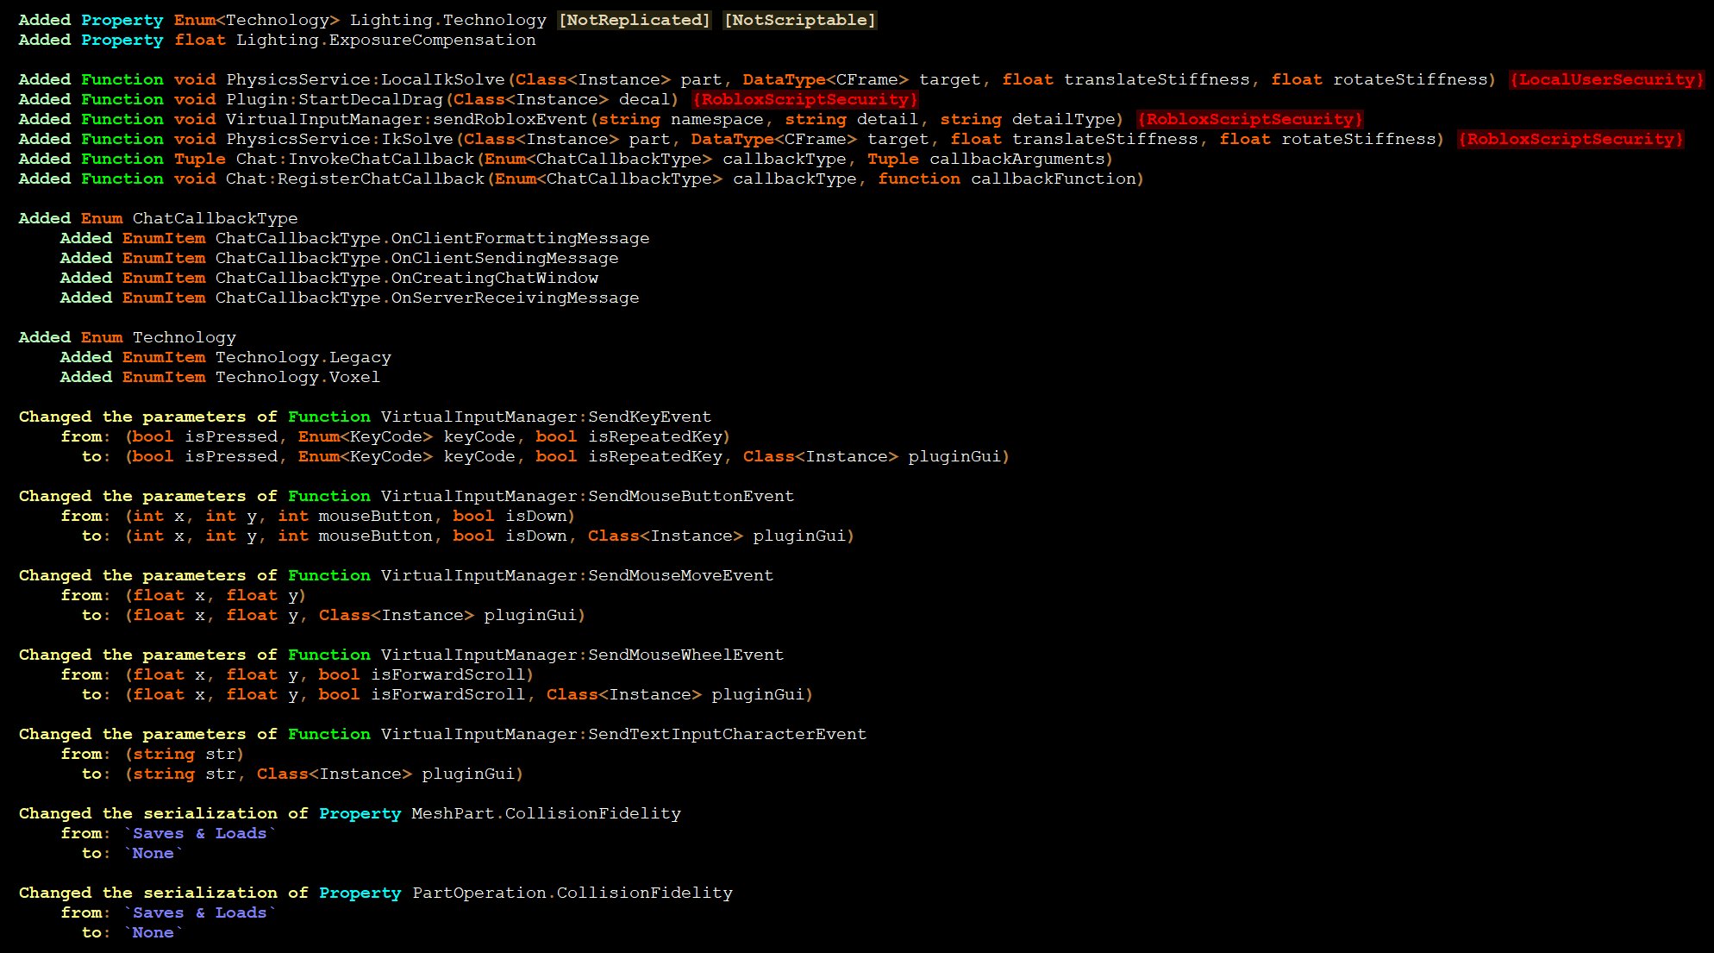
Task: Click the Added Enum ChatCallbackType heading
Action: pyautogui.click(x=158, y=218)
